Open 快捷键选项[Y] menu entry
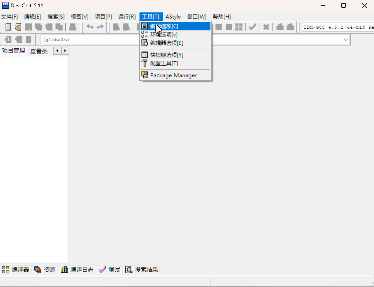This screenshot has width=374, height=287. click(x=176, y=55)
